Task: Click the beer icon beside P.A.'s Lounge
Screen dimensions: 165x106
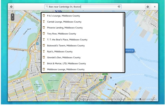Action: [44, 16]
